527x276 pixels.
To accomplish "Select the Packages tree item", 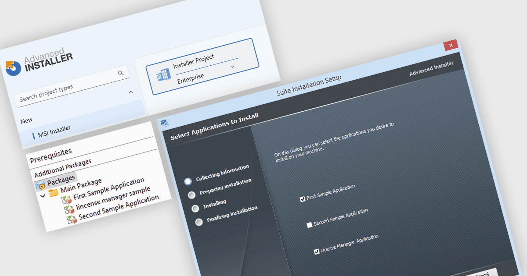I will coord(61,180).
